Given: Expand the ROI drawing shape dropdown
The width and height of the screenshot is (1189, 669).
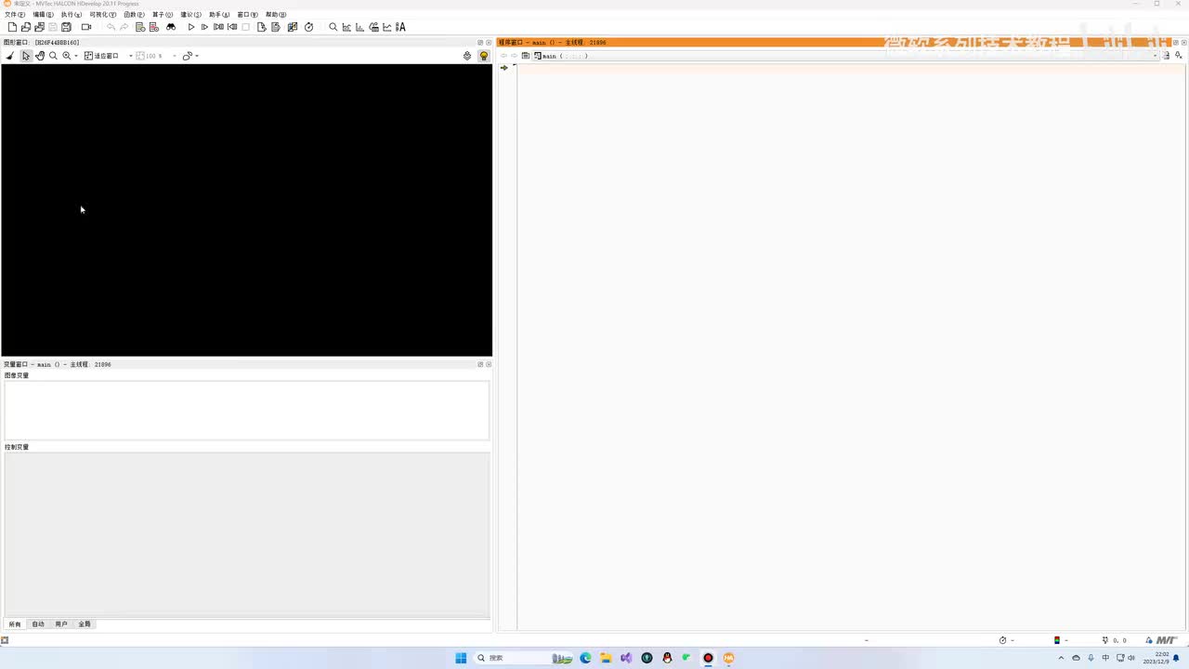Looking at the screenshot, I should 197,56.
